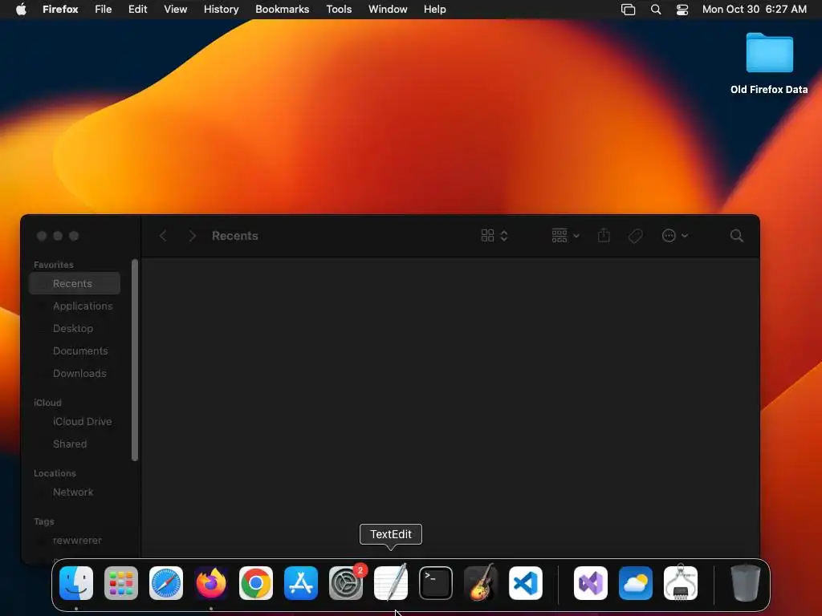Viewport: 822px width, 616px height.
Task: Open the Finder Action ellipsis menu
Action: 674,236
